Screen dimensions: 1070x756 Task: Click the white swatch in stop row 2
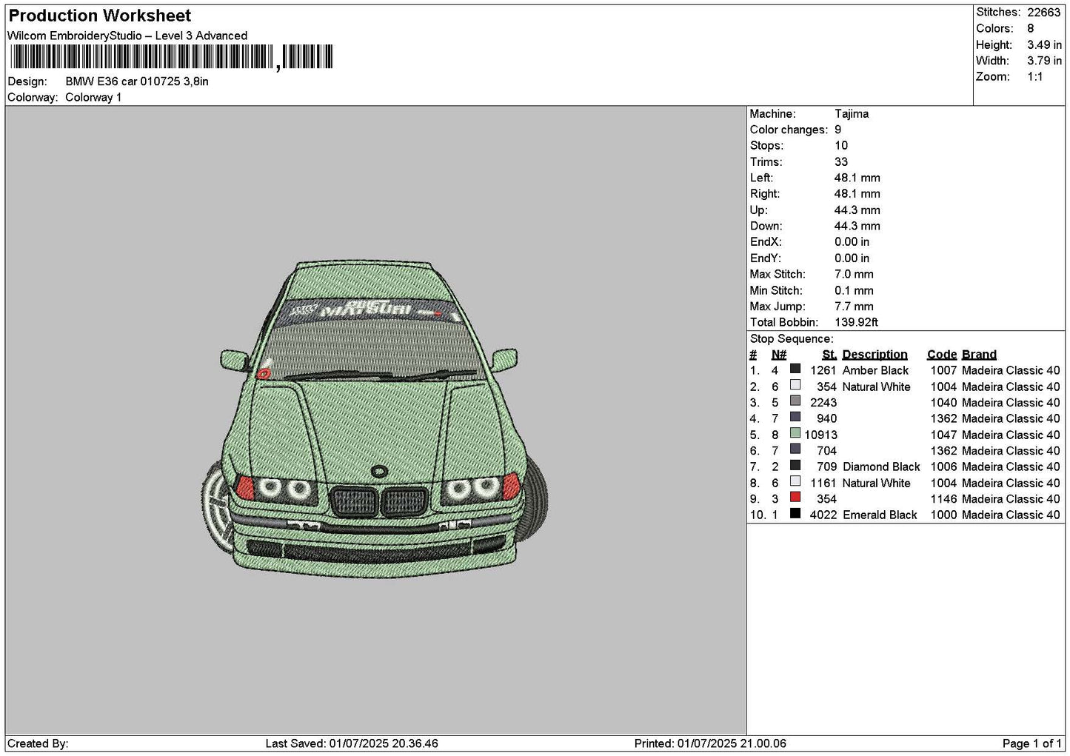pyautogui.click(x=795, y=385)
